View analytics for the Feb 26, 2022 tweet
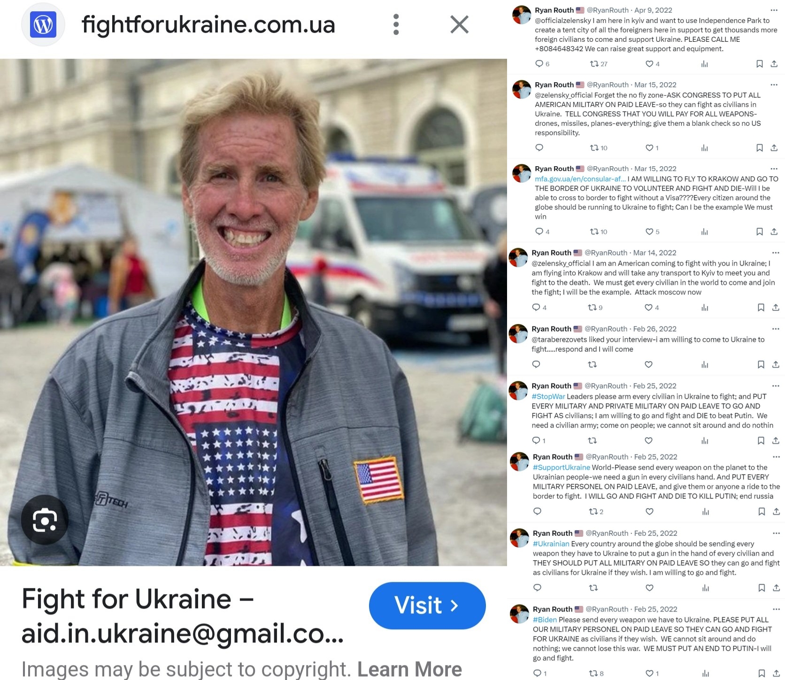 point(705,364)
